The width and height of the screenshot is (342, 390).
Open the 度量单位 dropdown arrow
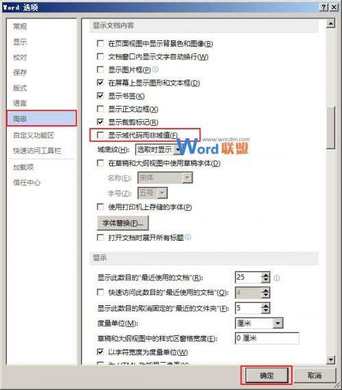278,324
